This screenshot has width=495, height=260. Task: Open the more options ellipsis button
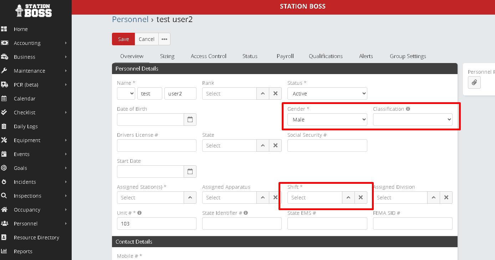point(164,39)
